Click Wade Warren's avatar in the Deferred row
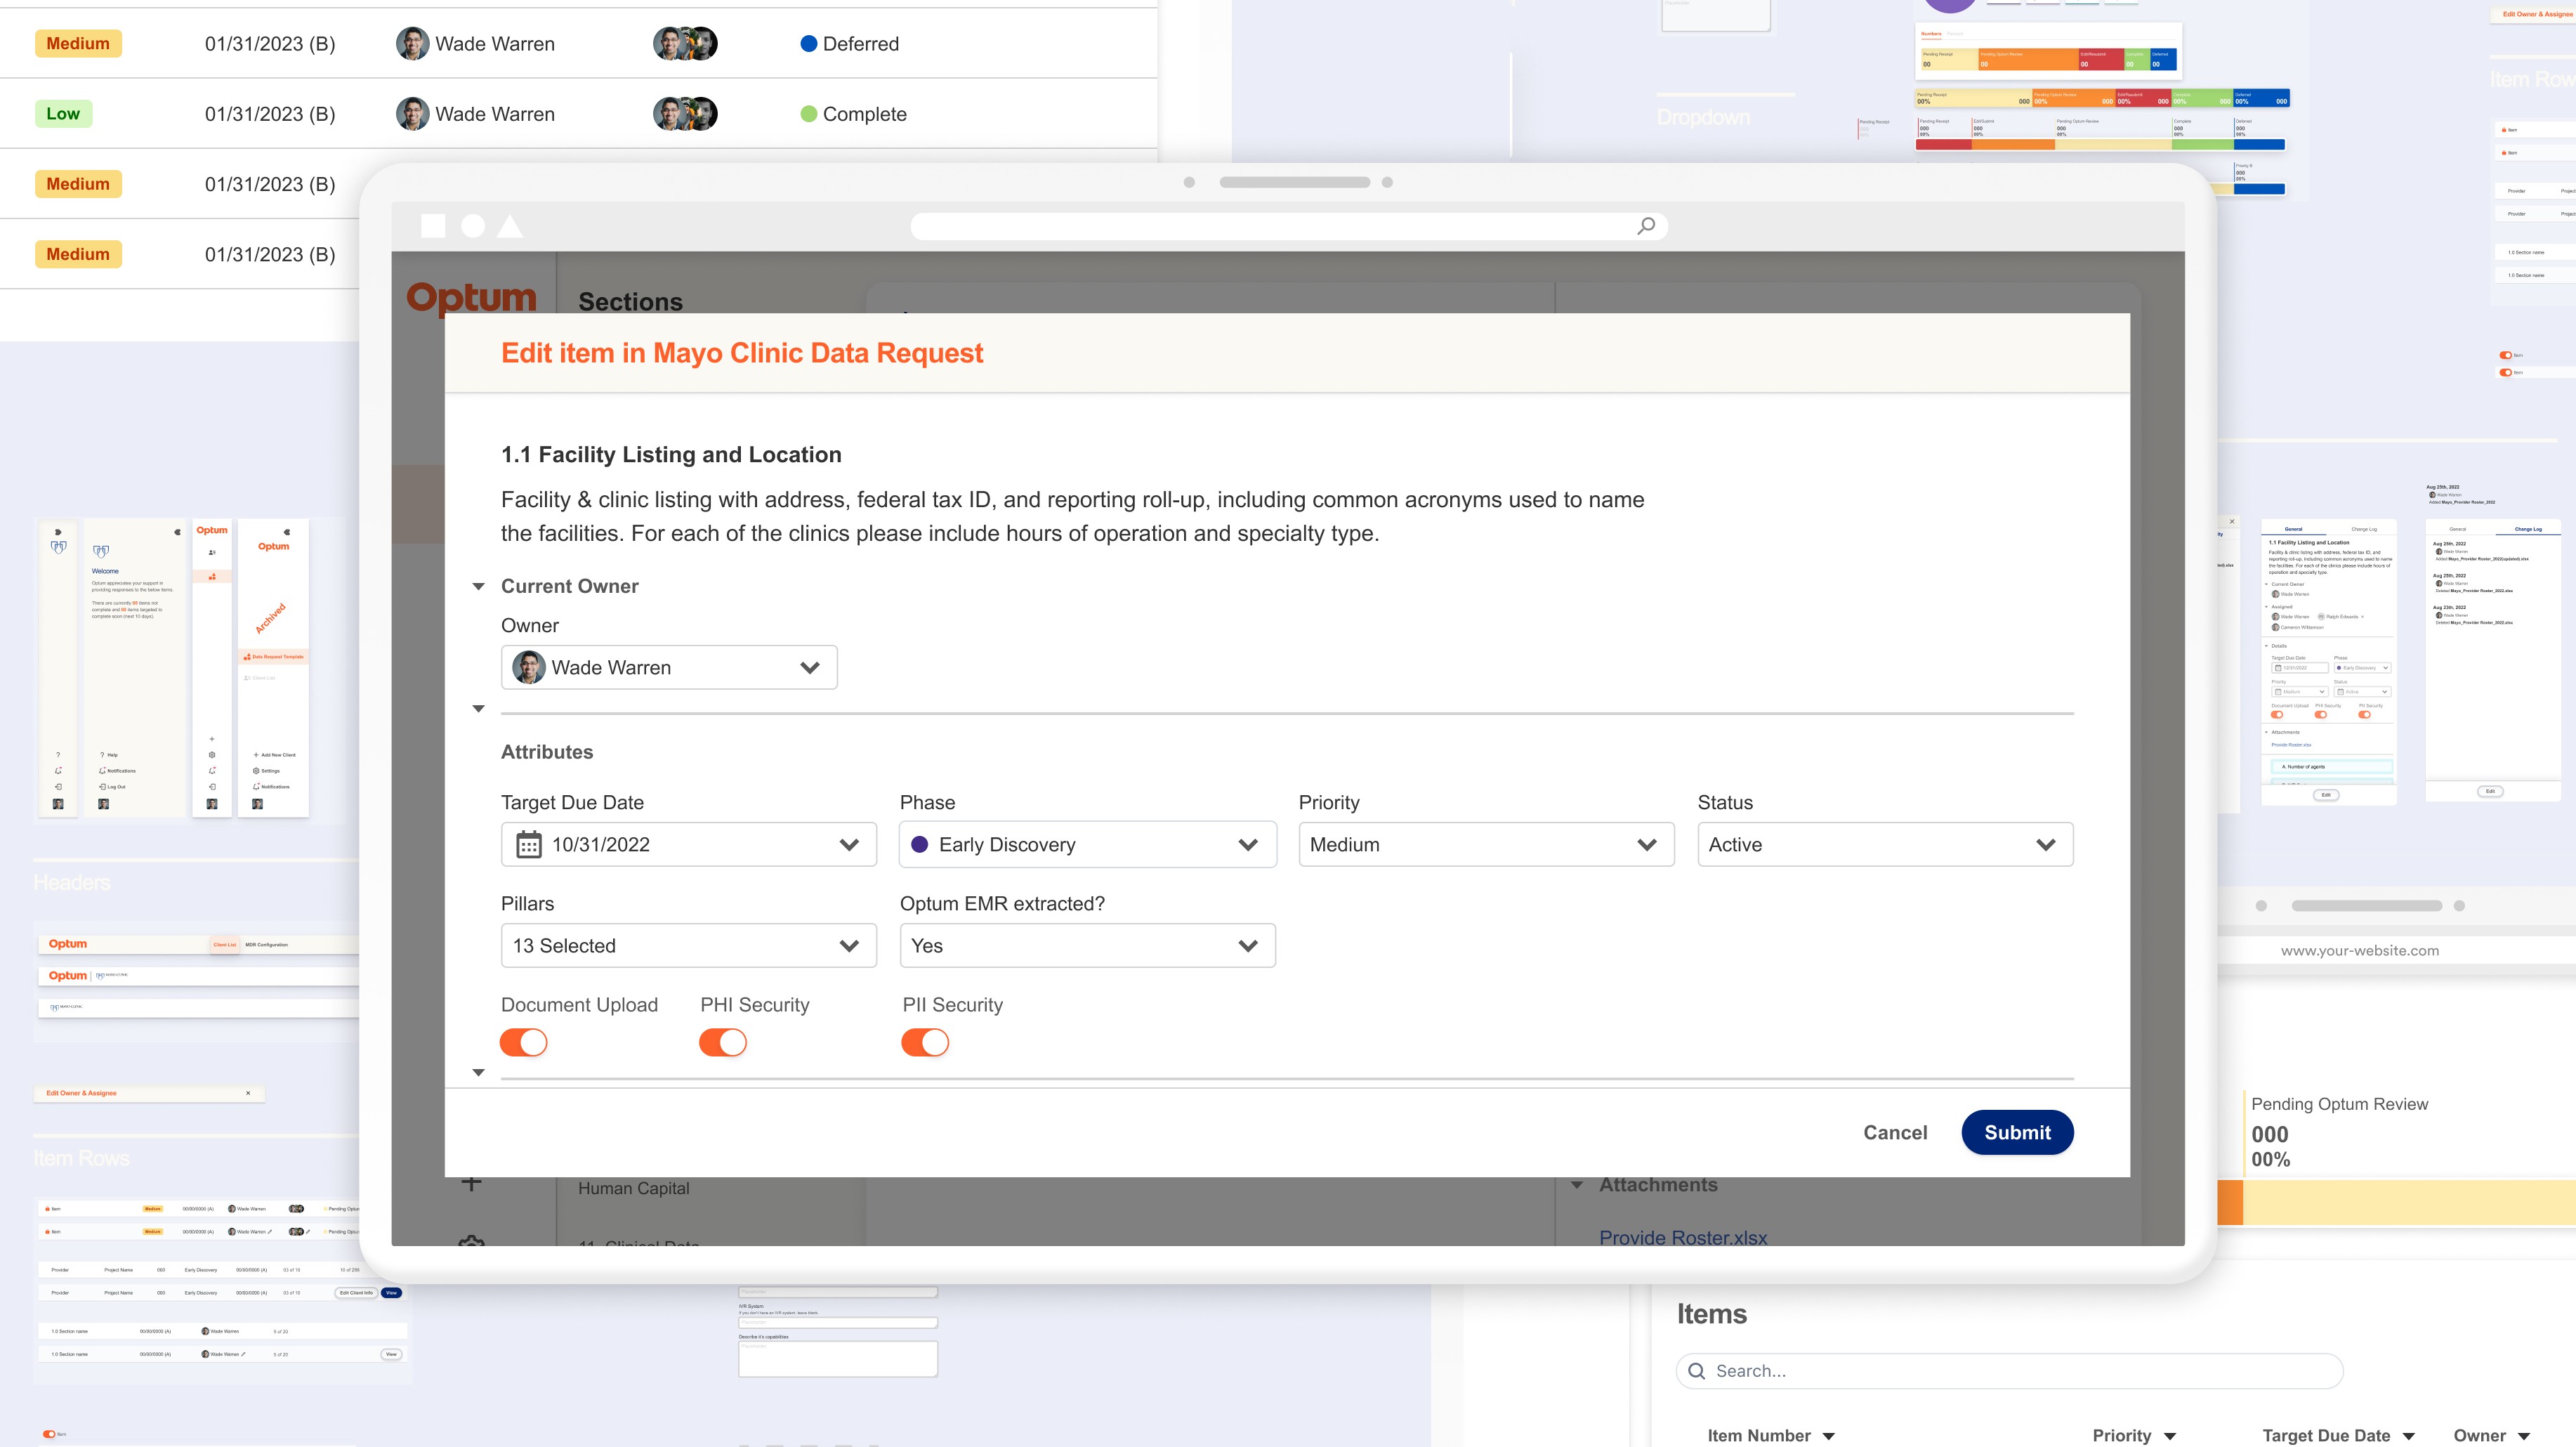The image size is (2576, 1447). (x=412, y=44)
